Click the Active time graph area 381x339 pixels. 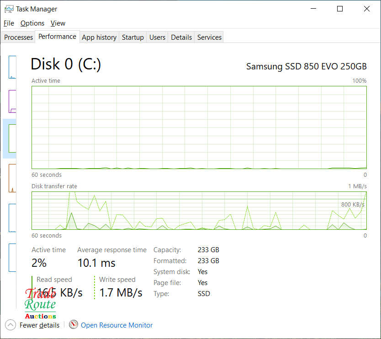click(199, 127)
